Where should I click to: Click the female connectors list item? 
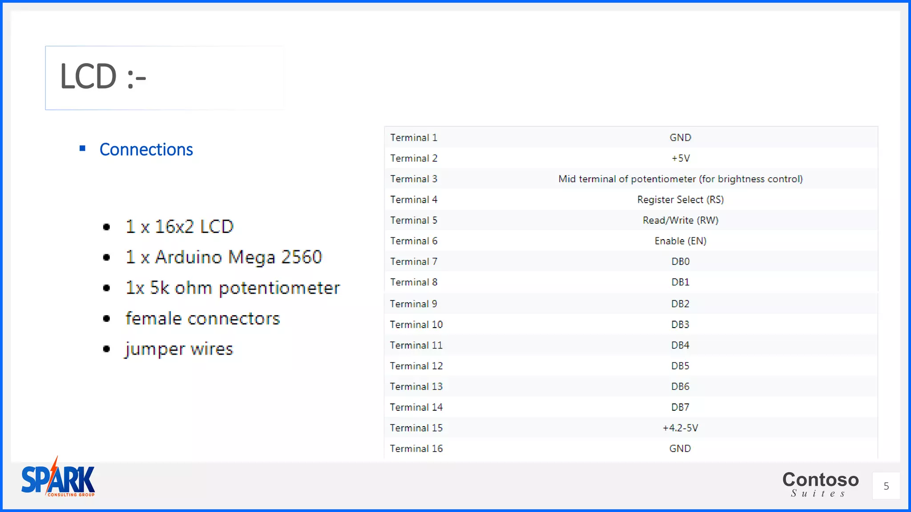click(x=202, y=319)
